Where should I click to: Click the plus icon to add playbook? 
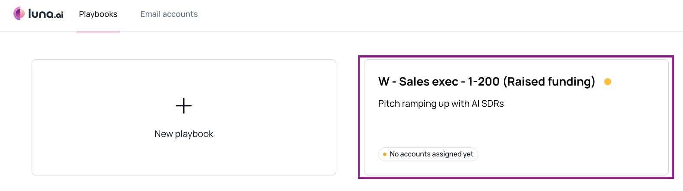(184, 106)
